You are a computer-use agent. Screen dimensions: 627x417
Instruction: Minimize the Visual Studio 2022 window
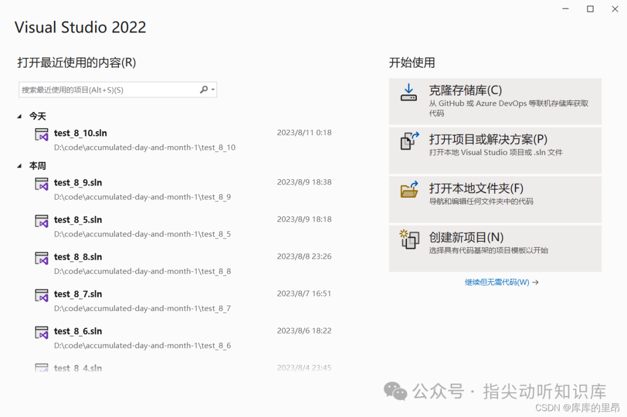point(565,9)
